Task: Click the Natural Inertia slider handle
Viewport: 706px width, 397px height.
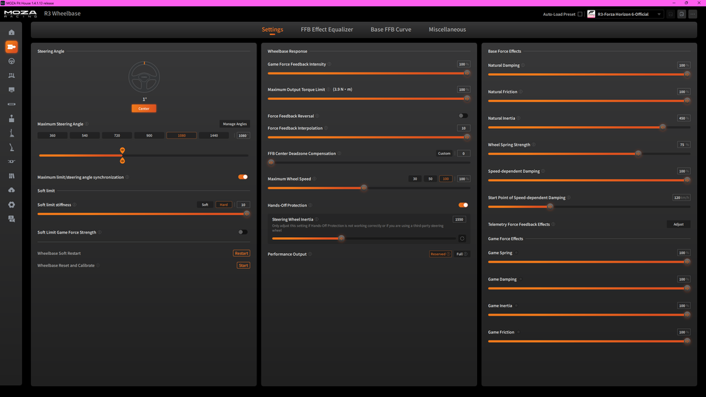Action: pos(663,128)
